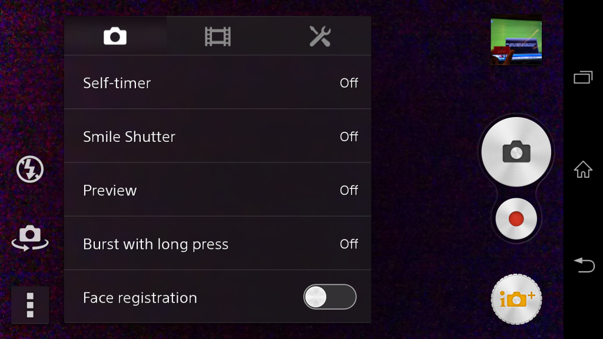The image size is (603, 339).
Task: Open Self-timer Off value options
Action: coord(349,83)
